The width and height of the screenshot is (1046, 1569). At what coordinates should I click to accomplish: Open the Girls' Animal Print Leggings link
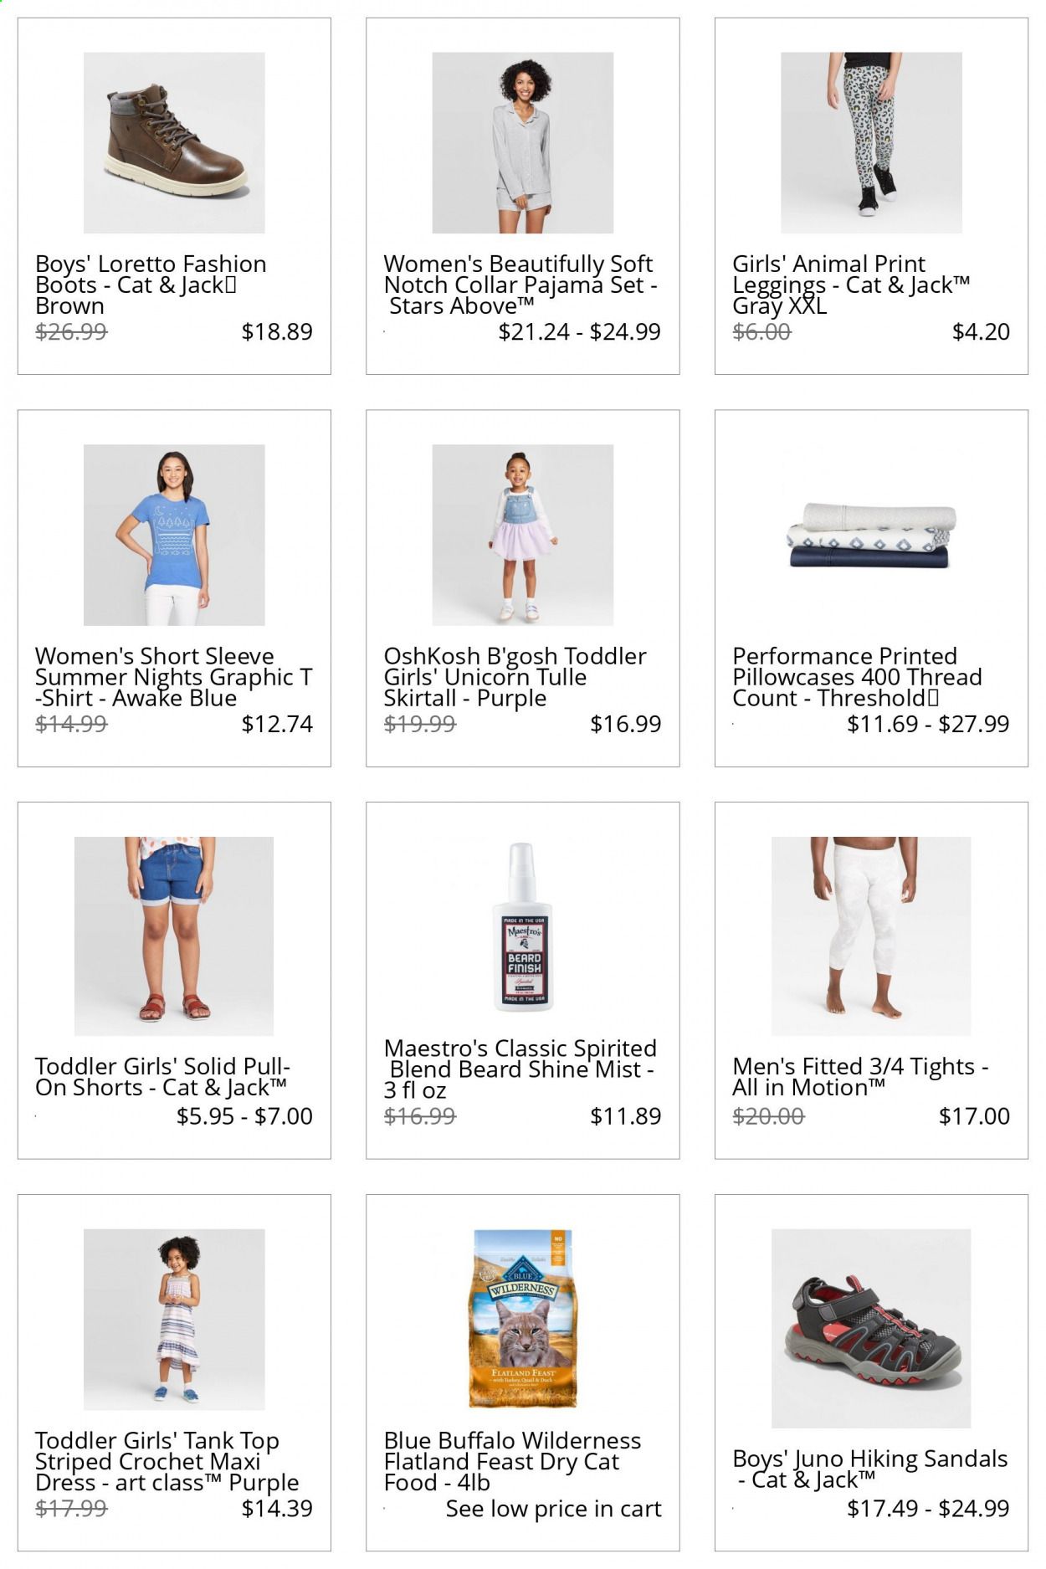[x=851, y=285]
